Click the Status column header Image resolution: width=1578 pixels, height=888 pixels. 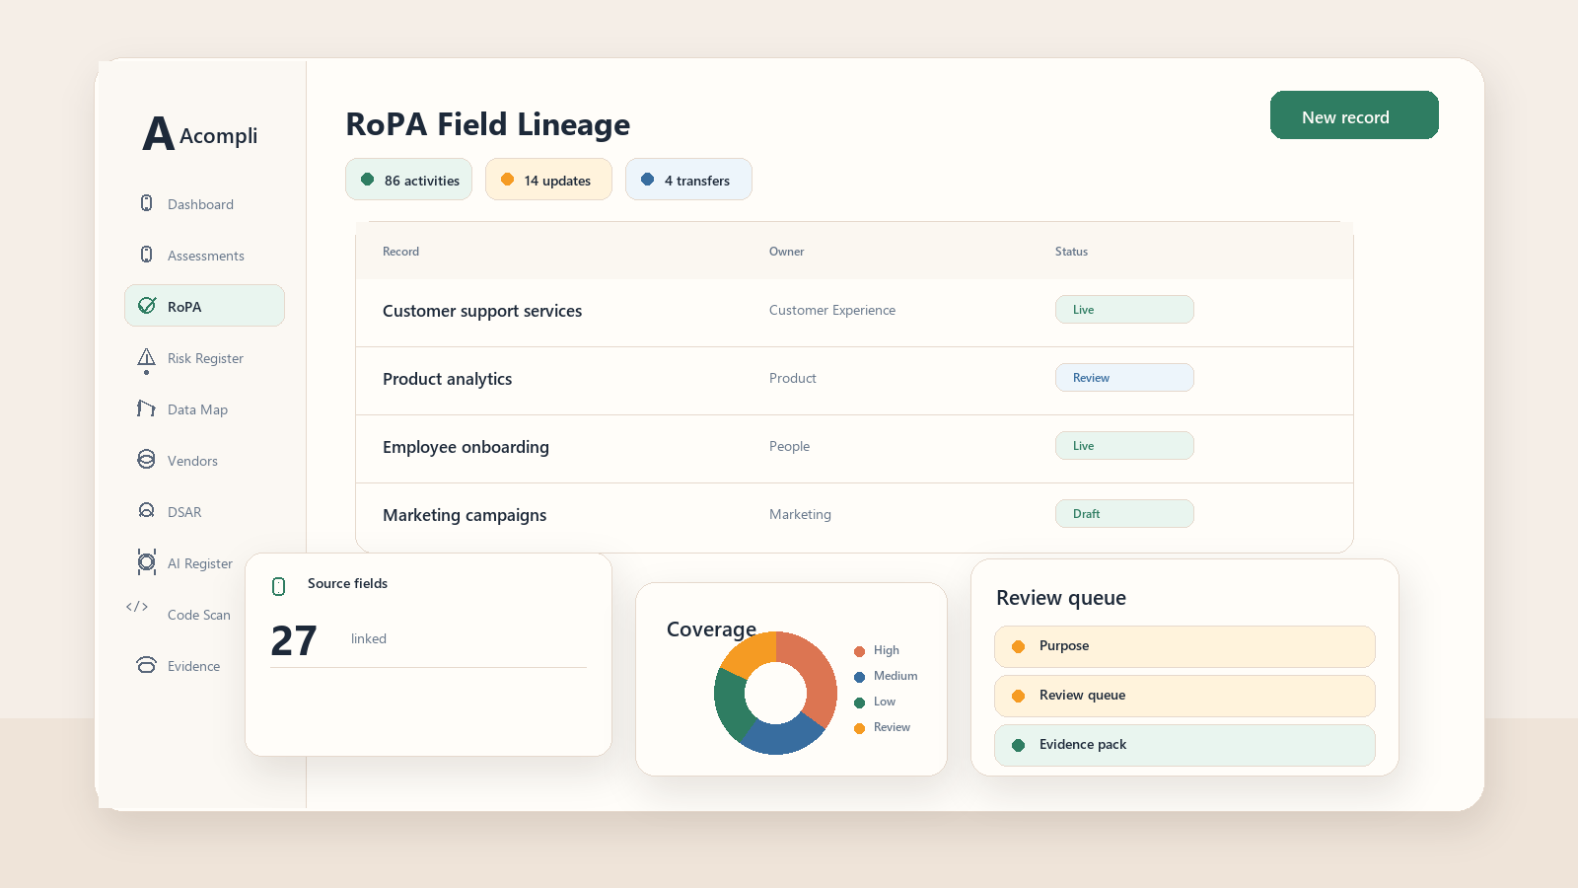(x=1071, y=252)
